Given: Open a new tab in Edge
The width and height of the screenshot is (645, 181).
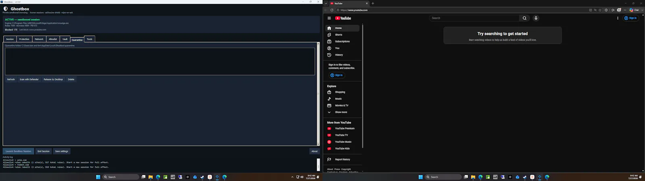Looking at the screenshot, I should click(373, 3).
